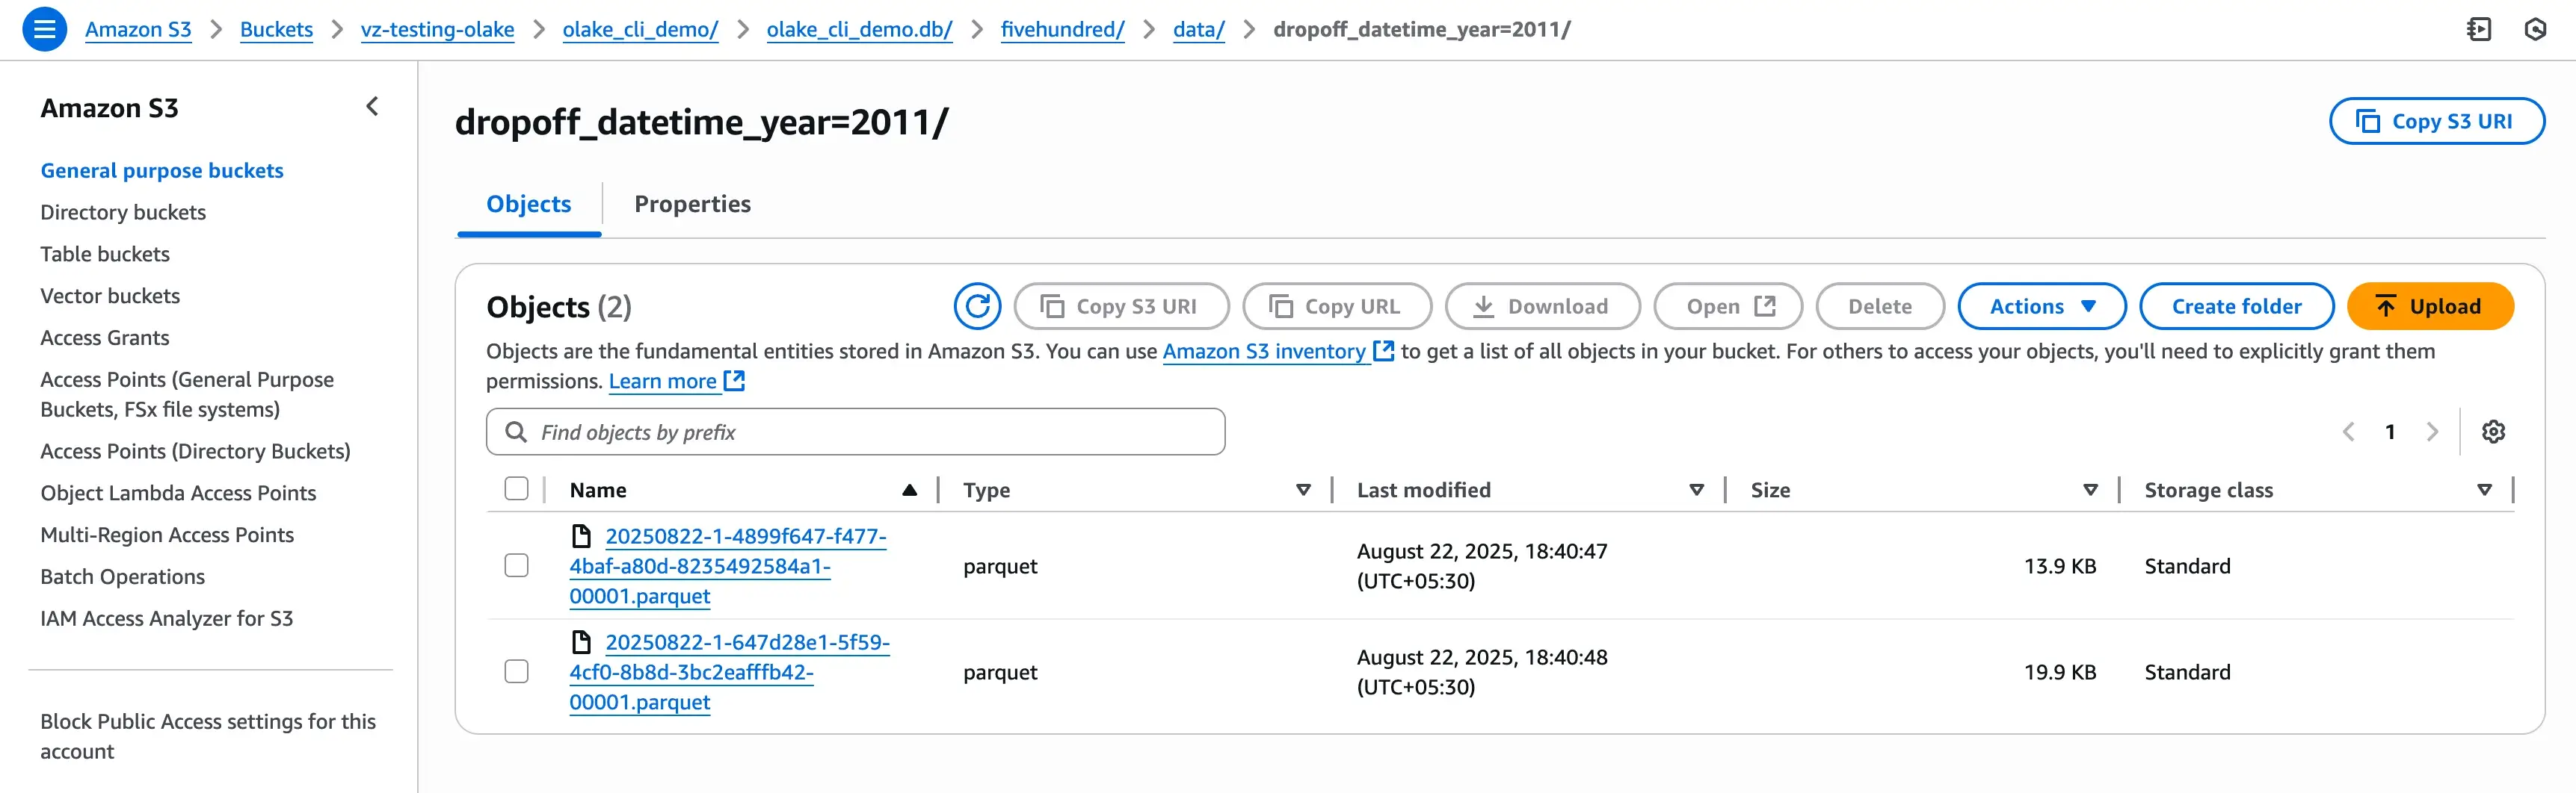The image size is (2576, 793).
Task: Sort objects by Name column arrow
Action: tap(909, 491)
